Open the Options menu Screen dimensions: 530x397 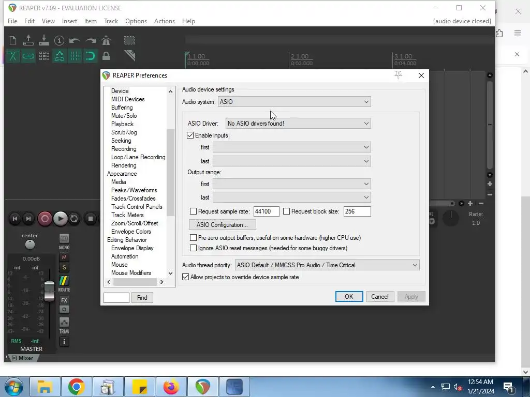pyautogui.click(x=136, y=21)
